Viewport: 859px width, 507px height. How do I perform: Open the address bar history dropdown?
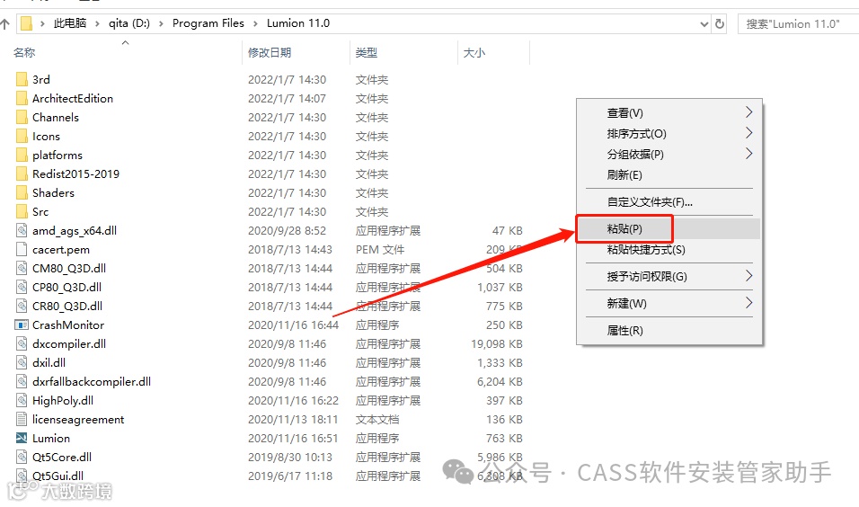(704, 24)
